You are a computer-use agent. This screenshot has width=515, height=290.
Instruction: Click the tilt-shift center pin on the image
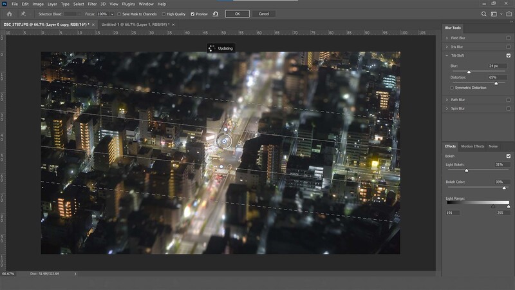(x=224, y=141)
